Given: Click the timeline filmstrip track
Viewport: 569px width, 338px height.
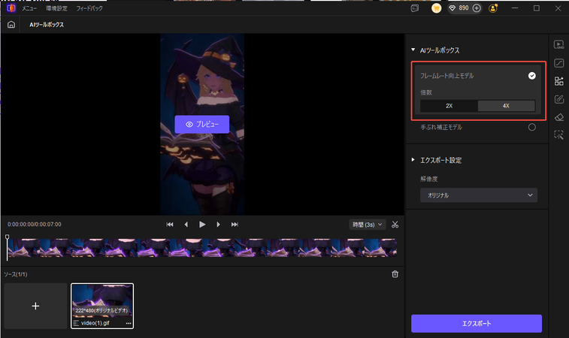Looking at the screenshot, I should tap(202, 248).
